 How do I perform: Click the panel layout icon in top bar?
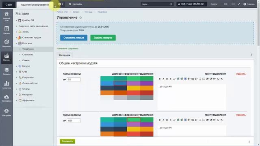point(233,4)
